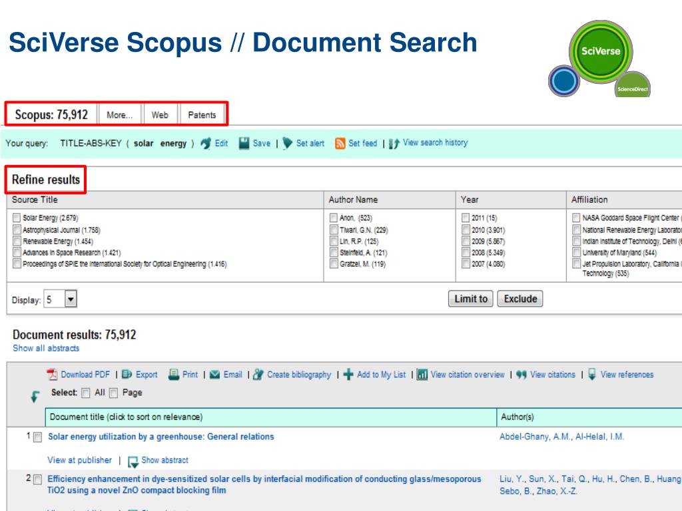Check the Select Page checkbox
The height and width of the screenshot is (511, 682).
(x=113, y=393)
